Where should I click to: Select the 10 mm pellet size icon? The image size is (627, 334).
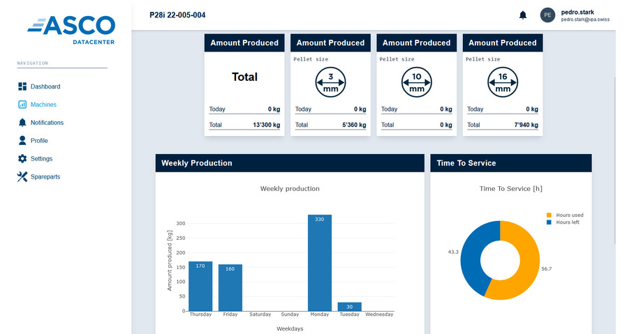[x=416, y=84]
